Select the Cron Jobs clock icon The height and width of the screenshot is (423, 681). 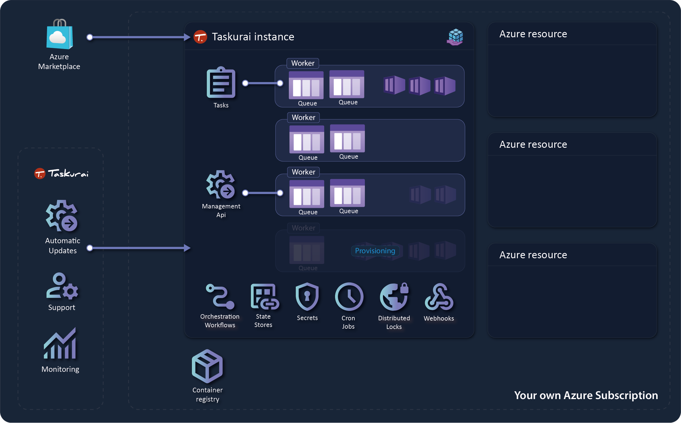[x=349, y=297]
